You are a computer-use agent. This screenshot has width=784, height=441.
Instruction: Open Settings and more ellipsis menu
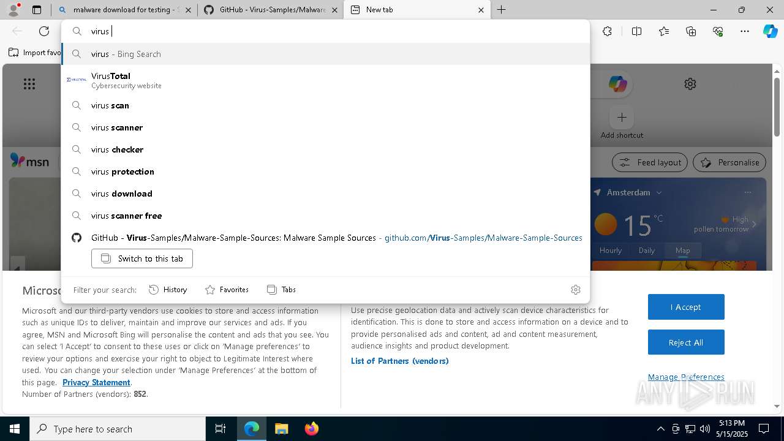(x=745, y=31)
